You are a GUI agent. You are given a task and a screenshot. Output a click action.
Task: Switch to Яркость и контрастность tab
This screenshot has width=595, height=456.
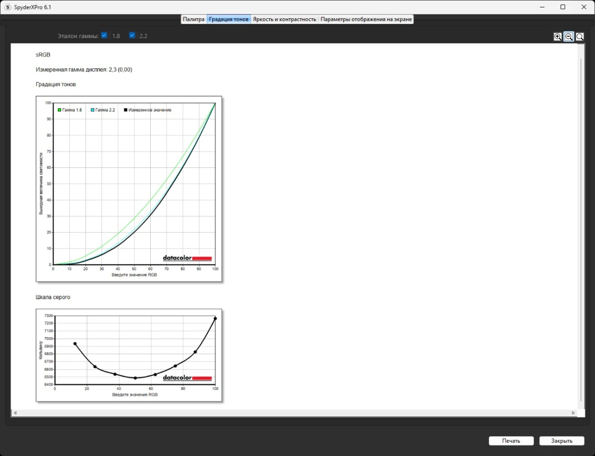pyautogui.click(x=284, y=19)
